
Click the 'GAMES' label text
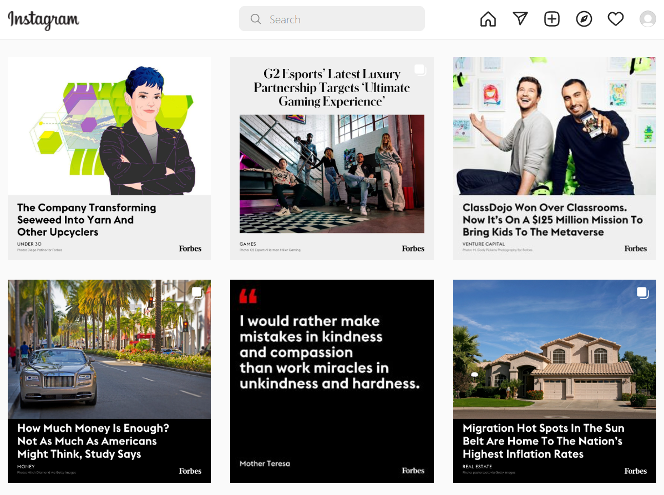(248, 244)
